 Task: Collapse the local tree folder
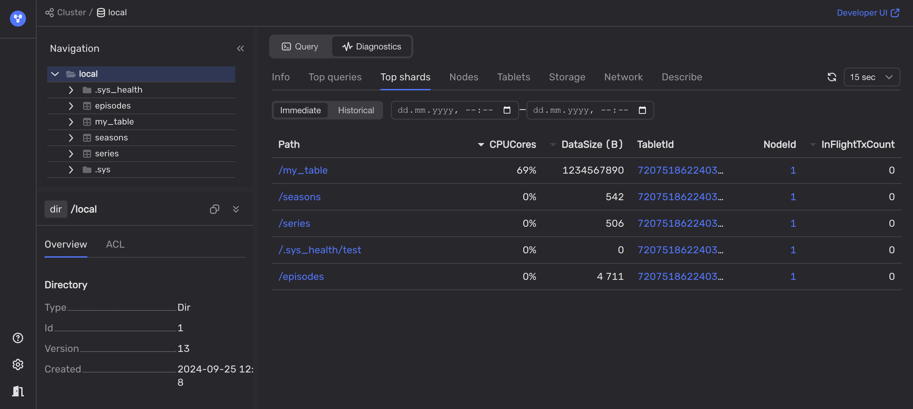(x=55, y=74)
